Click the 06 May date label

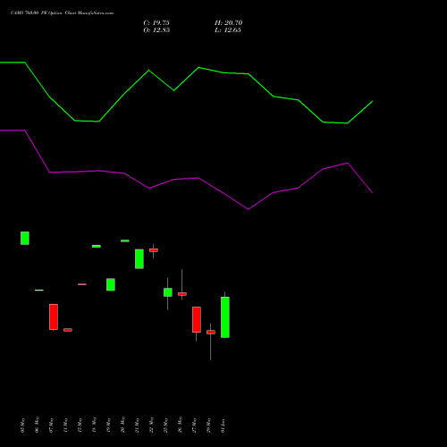[37, 425]
